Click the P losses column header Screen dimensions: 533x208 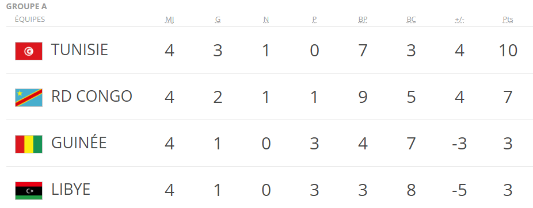click(x=314, y=20)
